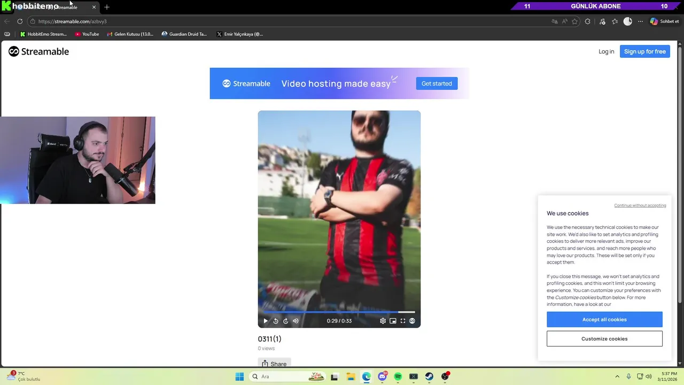Open OBS Studio from taskbar
The height and width of the screenshot is (385, 684).
tap(445, 376)
